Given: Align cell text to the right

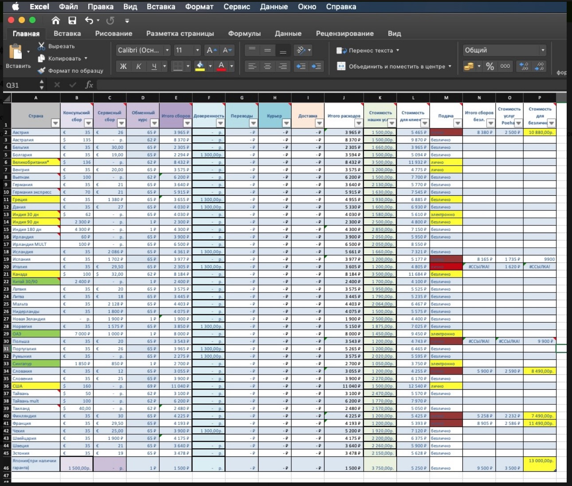Looking at the screenshot, I should click(283, 66).
